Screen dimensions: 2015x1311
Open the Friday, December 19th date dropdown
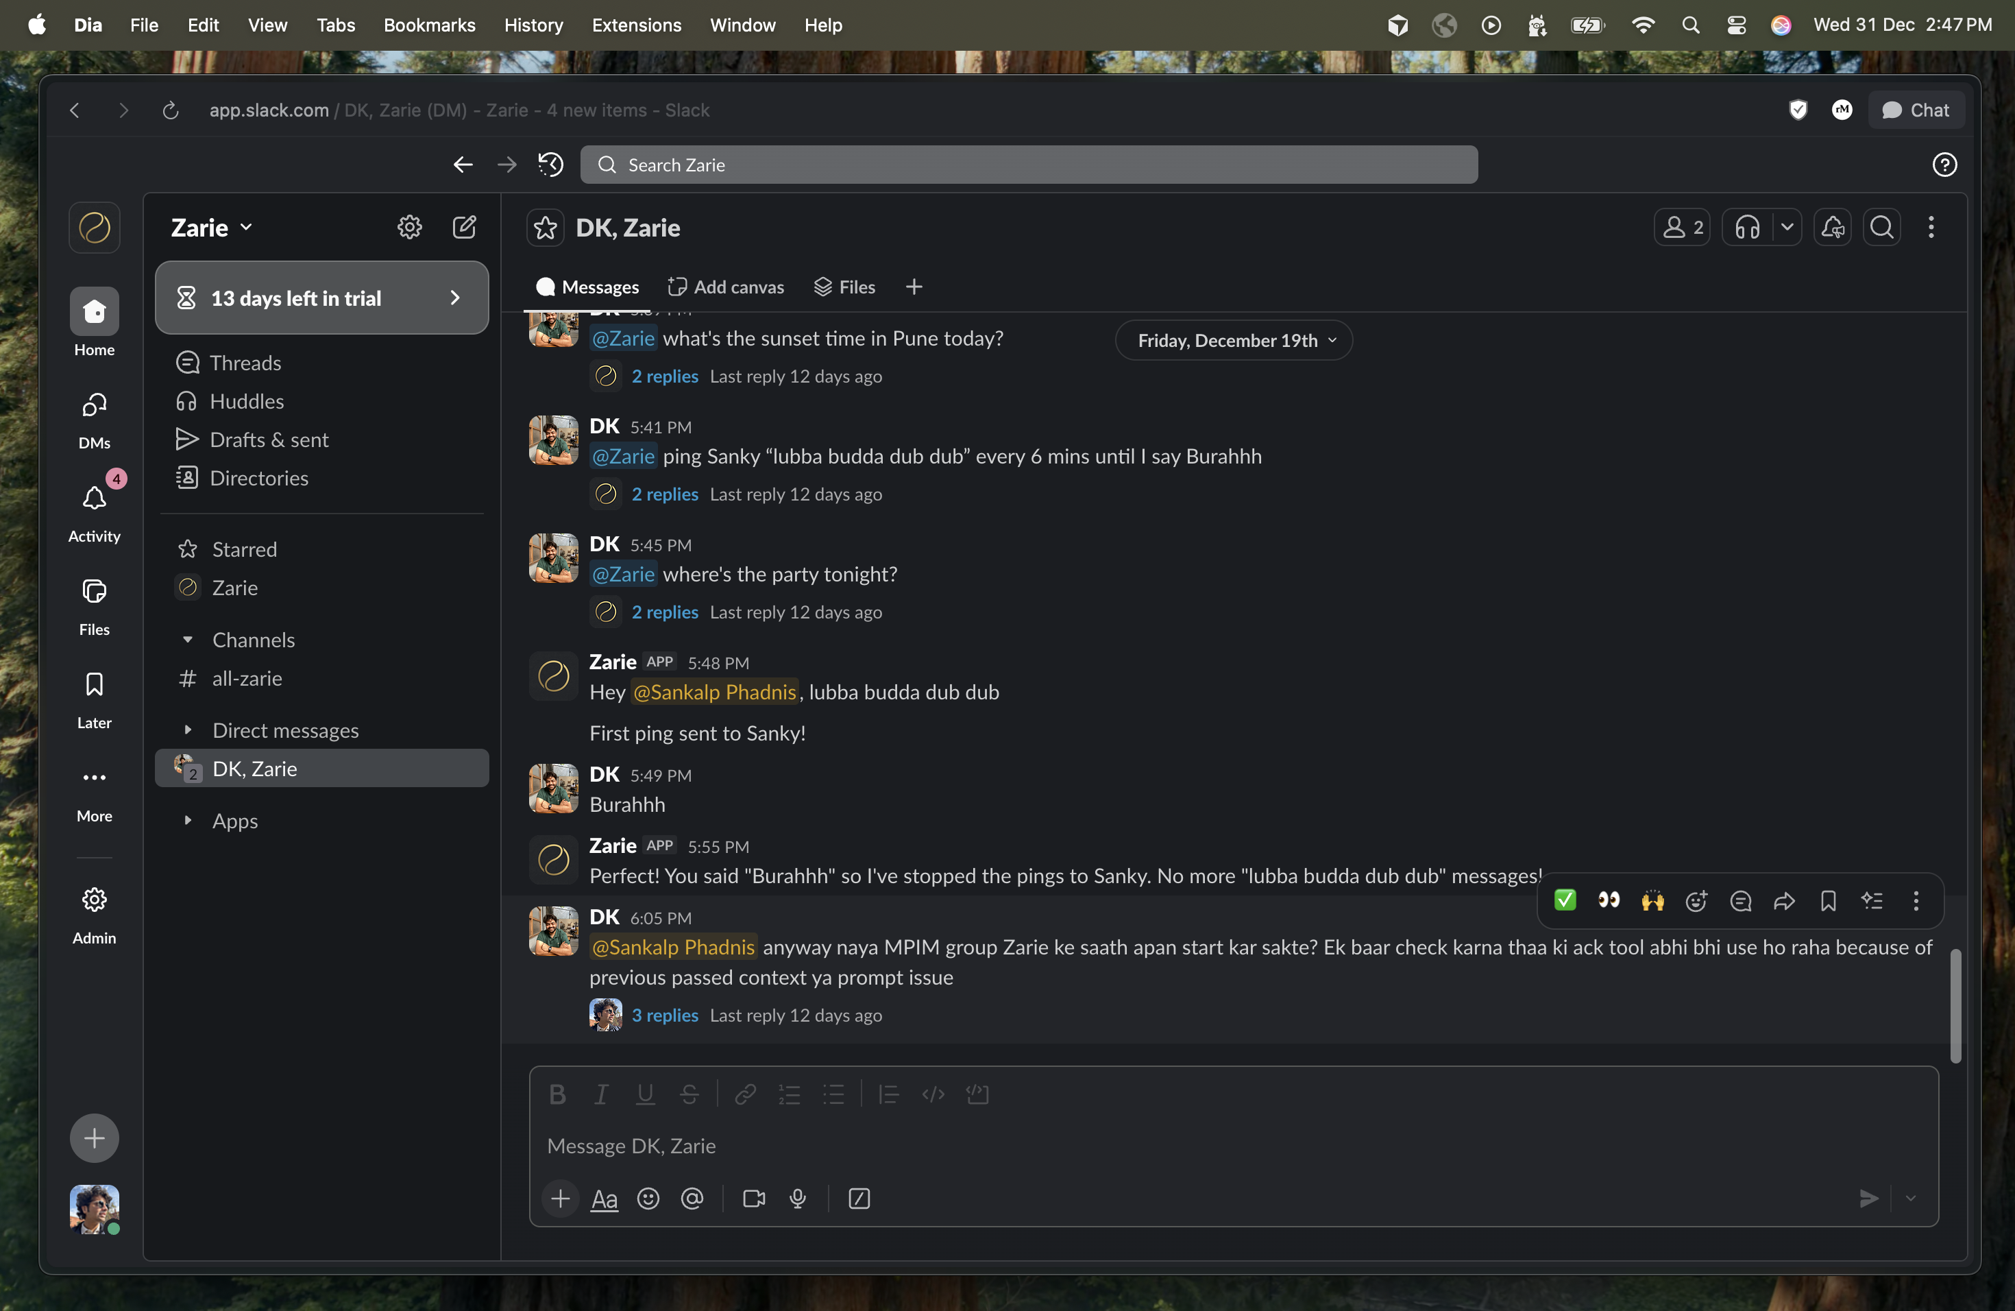(1234, 341)
